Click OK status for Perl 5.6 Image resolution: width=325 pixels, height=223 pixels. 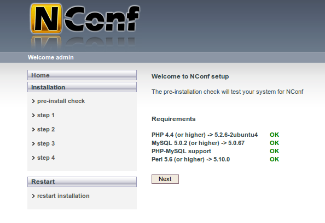coord(274,159)
